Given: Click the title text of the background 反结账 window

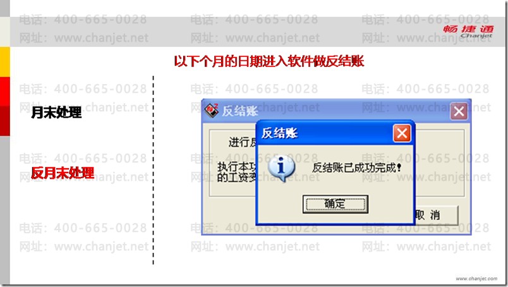Looking at the screenshot, I should [x=239, y=111].
